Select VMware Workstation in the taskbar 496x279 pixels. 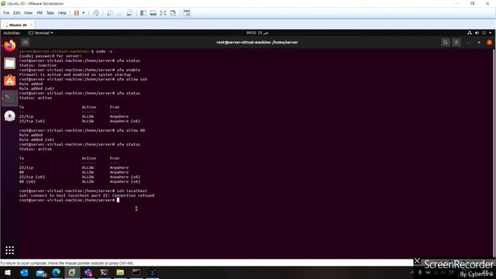72,272
